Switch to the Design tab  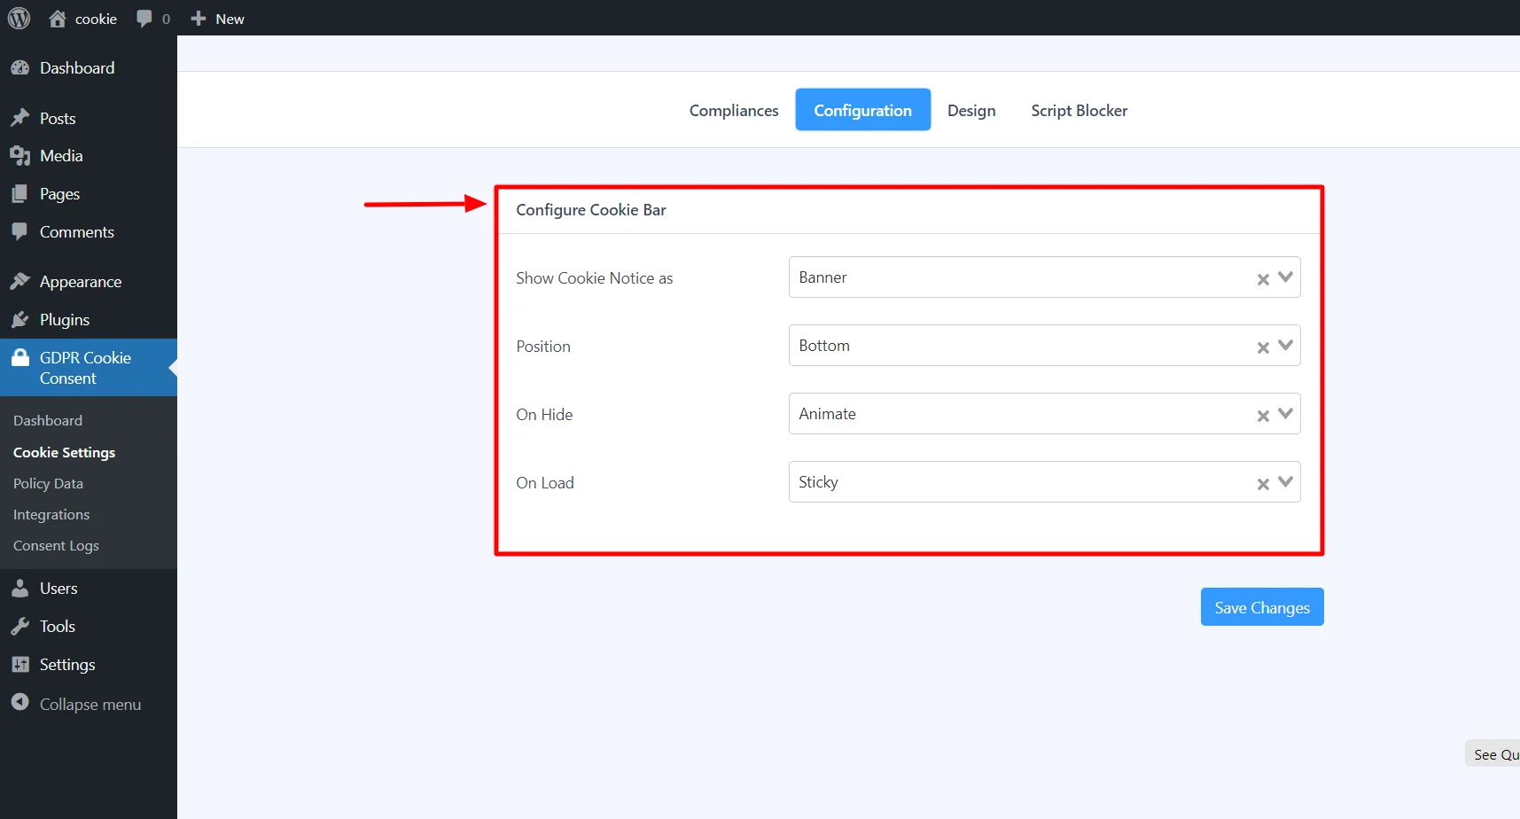(971, 110)
